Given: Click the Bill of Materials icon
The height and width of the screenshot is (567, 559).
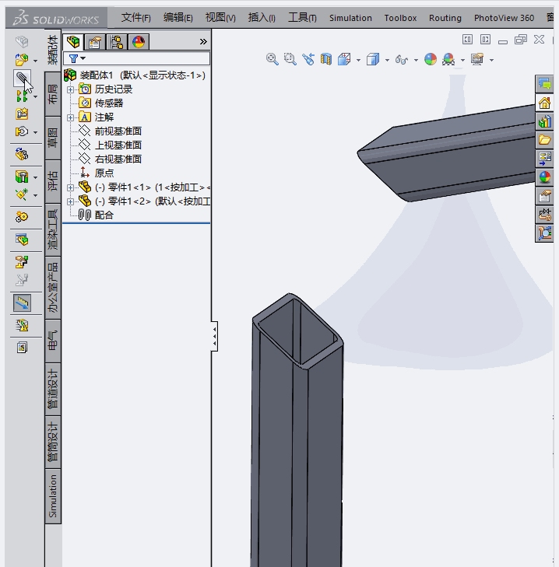Looking at the screenshot, I should [22, 240].
